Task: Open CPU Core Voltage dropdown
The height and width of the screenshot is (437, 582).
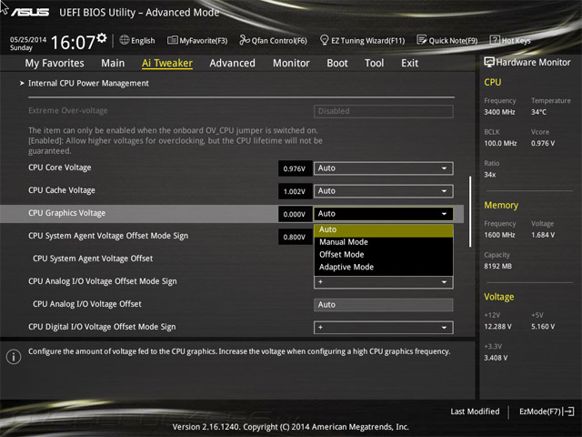Action: click(384, 168)
